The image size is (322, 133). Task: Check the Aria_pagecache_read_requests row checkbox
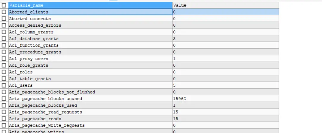point(4,112)
